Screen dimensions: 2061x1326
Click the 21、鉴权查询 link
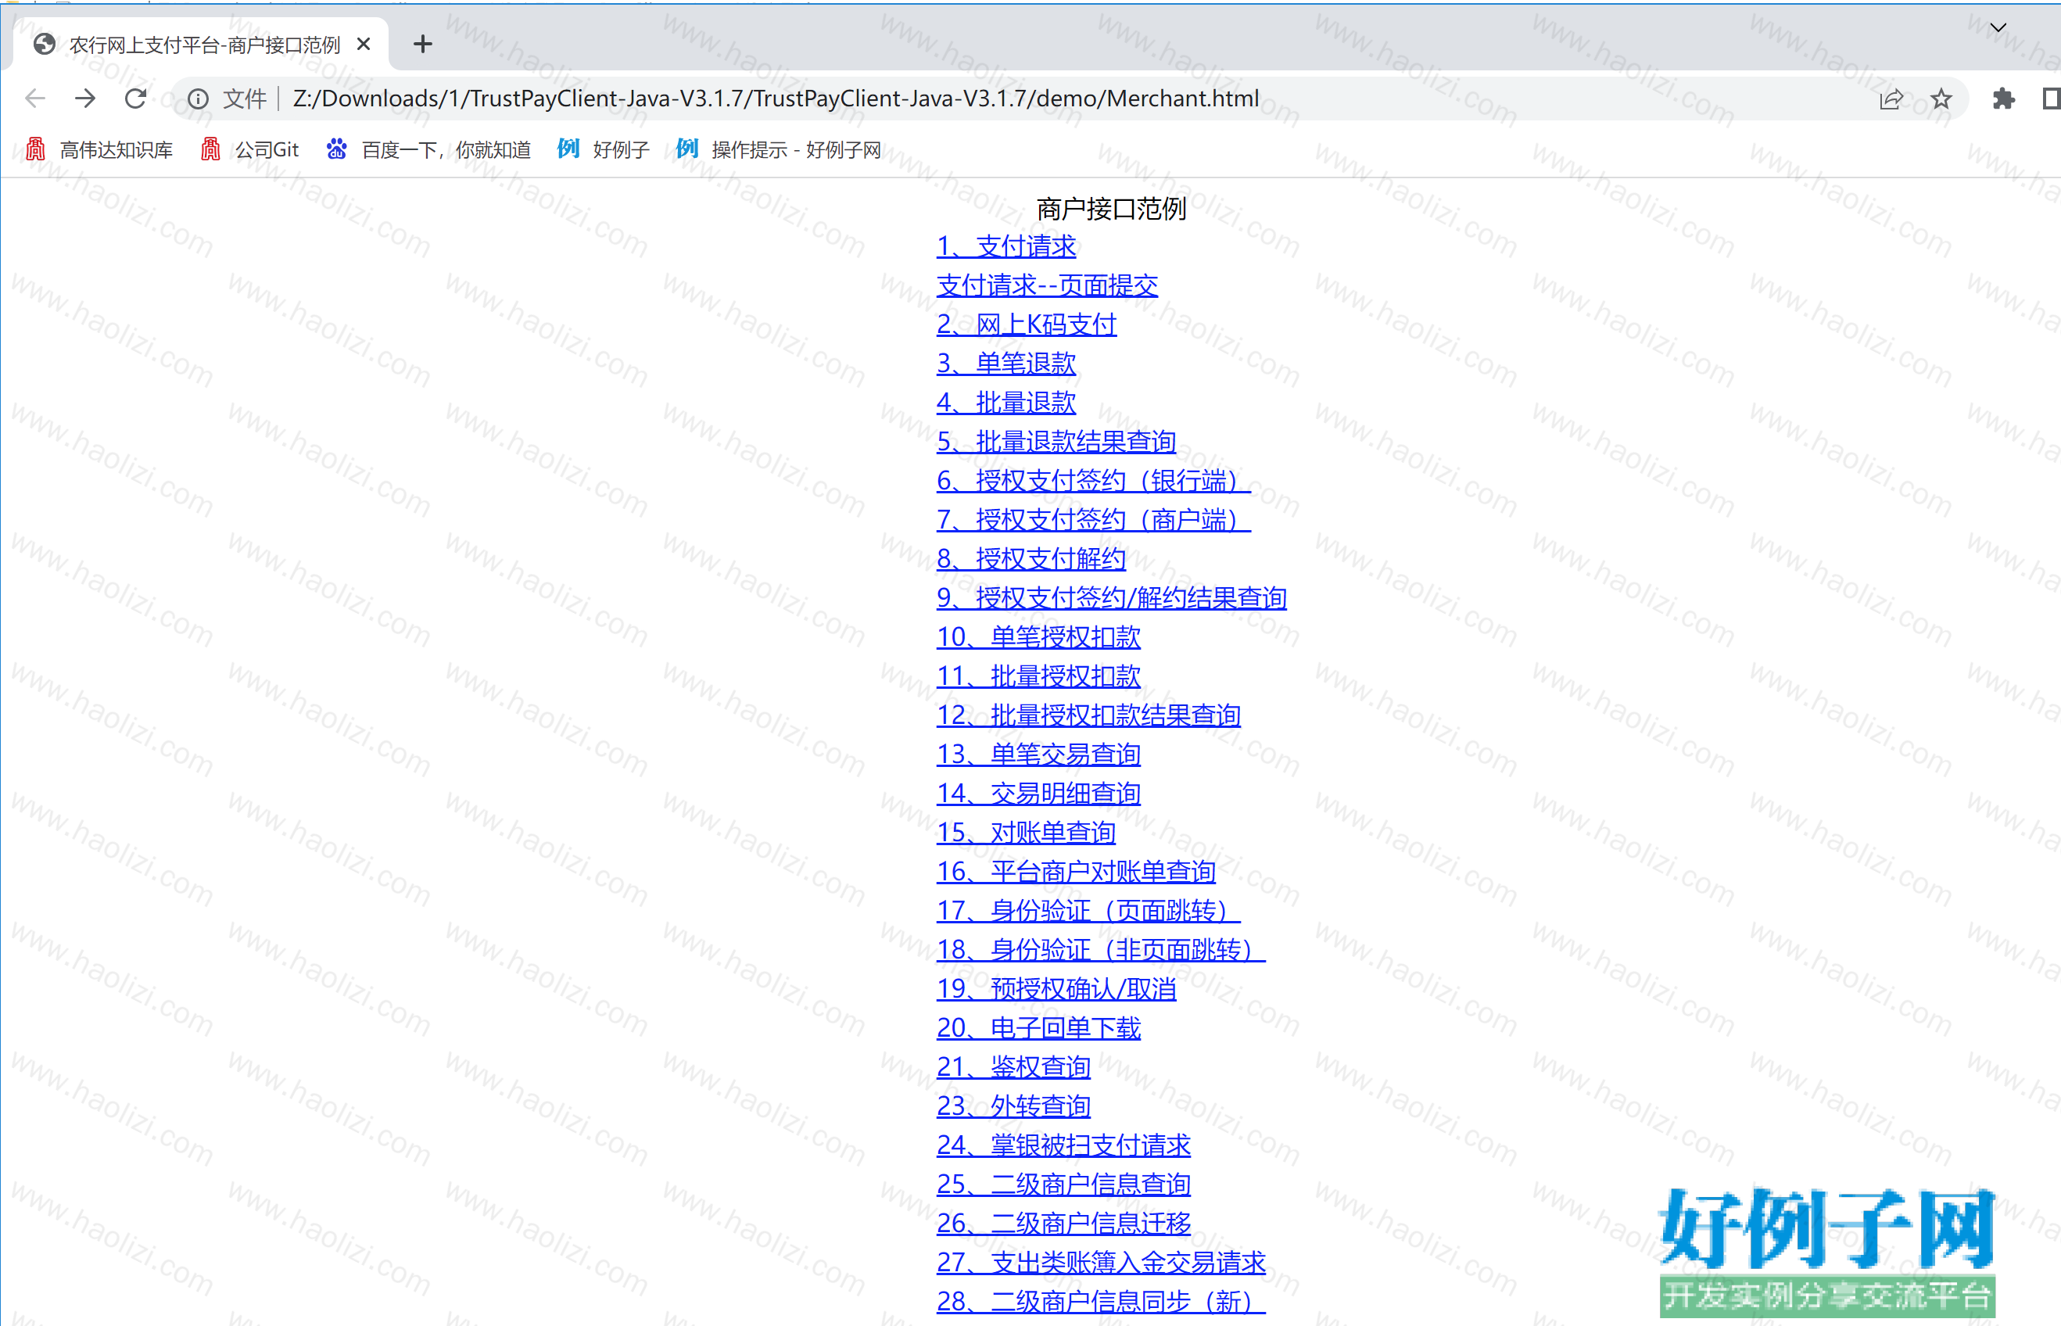[x=1013, y=1067]
